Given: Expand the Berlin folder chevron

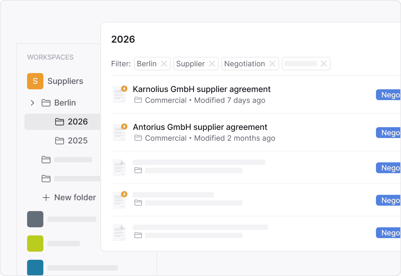Looking at the screenshot, I should [x=33, y=103].
